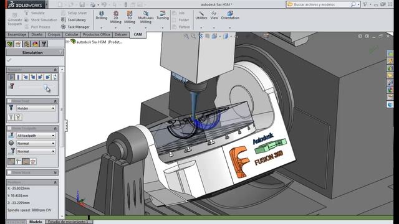
Task: Click the Generate Toolpath button
Action: point(15,19)
